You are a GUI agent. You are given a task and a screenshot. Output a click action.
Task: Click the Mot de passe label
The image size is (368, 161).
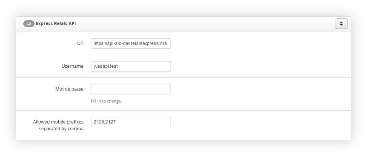point(69,89)
